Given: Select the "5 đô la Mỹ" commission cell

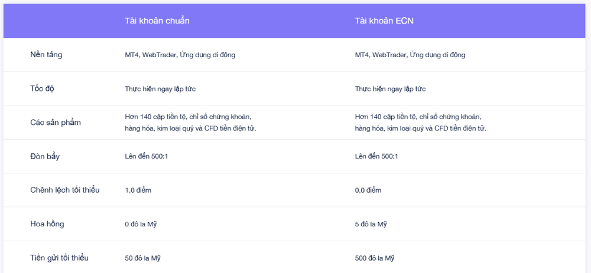Looking at the screenshot, I should click(371, 224).
